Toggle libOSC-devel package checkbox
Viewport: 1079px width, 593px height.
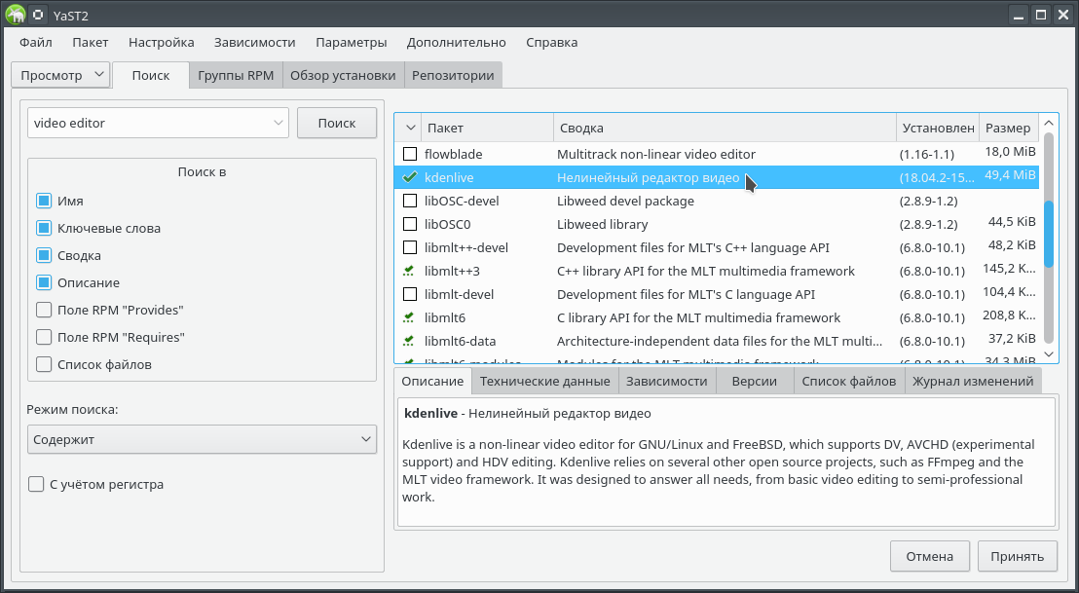[409, 201]
